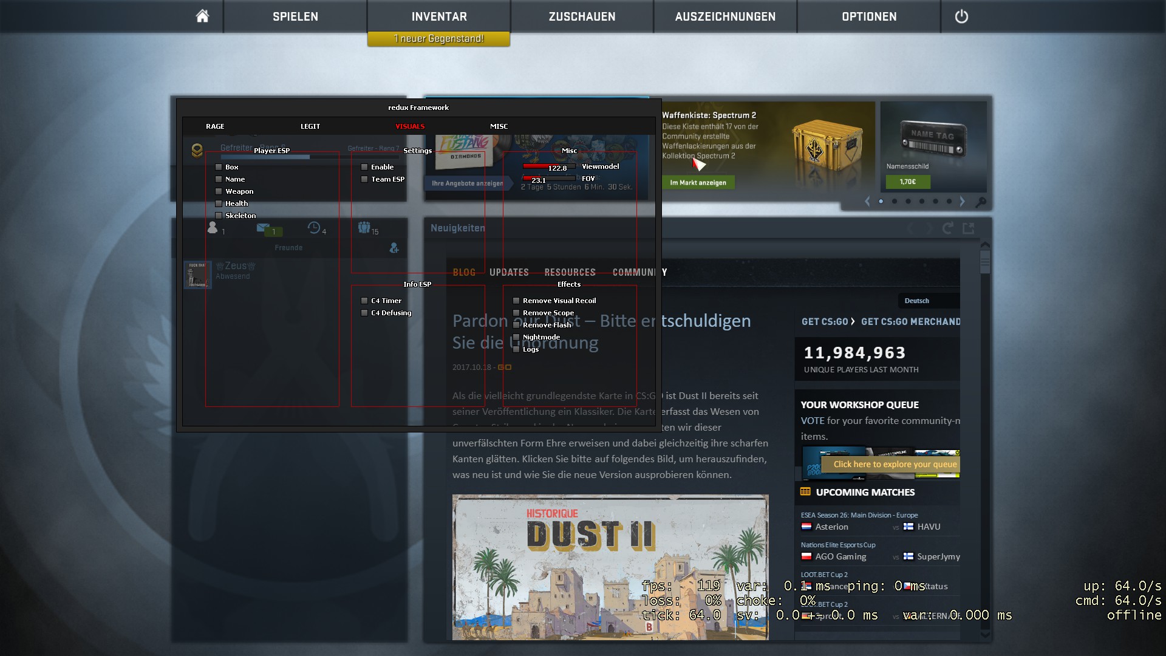Open the friend invites envelope icon
The height and width of the screenshot is (656, 1166).
263,228
